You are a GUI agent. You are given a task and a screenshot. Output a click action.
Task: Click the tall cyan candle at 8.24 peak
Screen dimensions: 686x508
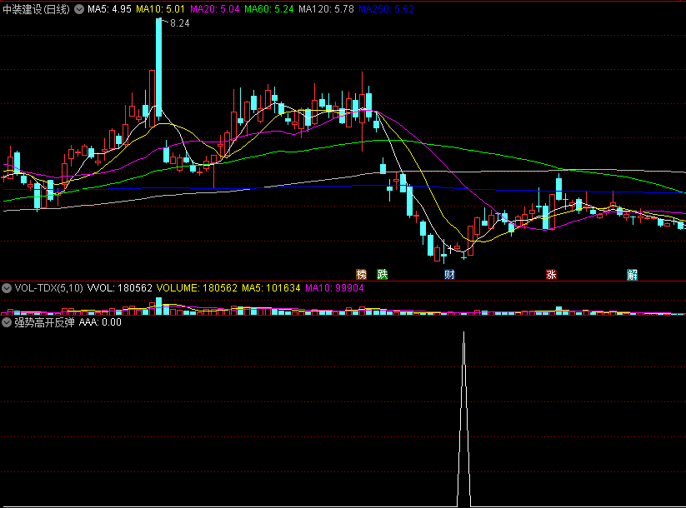(159, 67)
